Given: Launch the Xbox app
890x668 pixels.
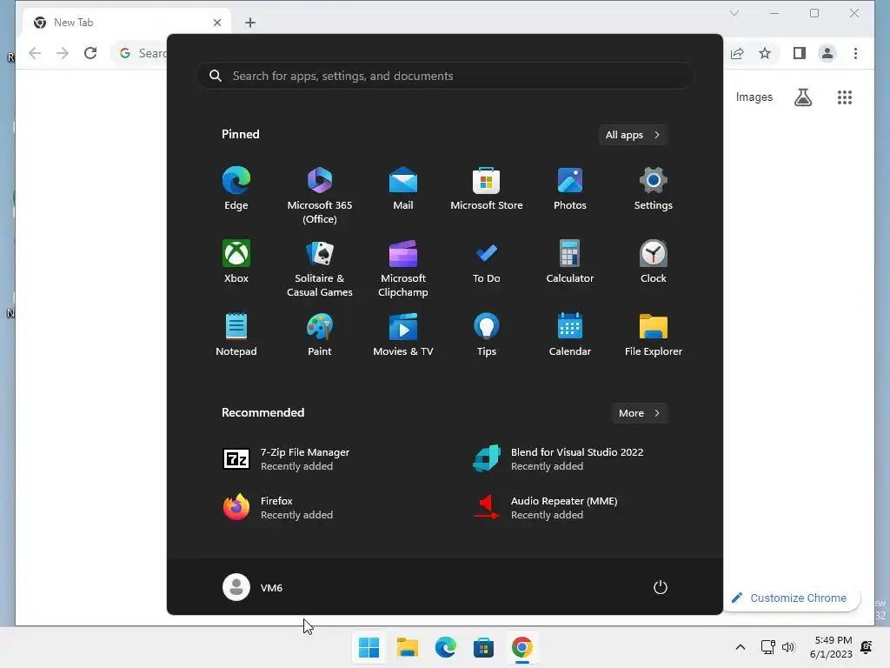Looking at the screenshot, I should [x=236, y=262].
